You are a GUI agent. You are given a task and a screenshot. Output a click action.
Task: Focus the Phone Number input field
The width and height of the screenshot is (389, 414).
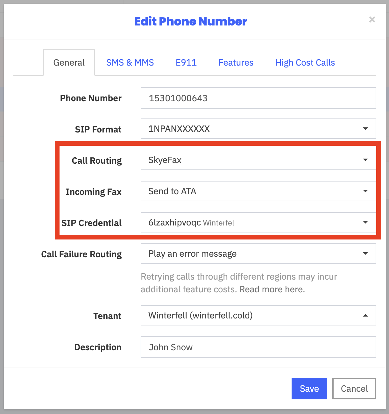[x=258, y=98]
